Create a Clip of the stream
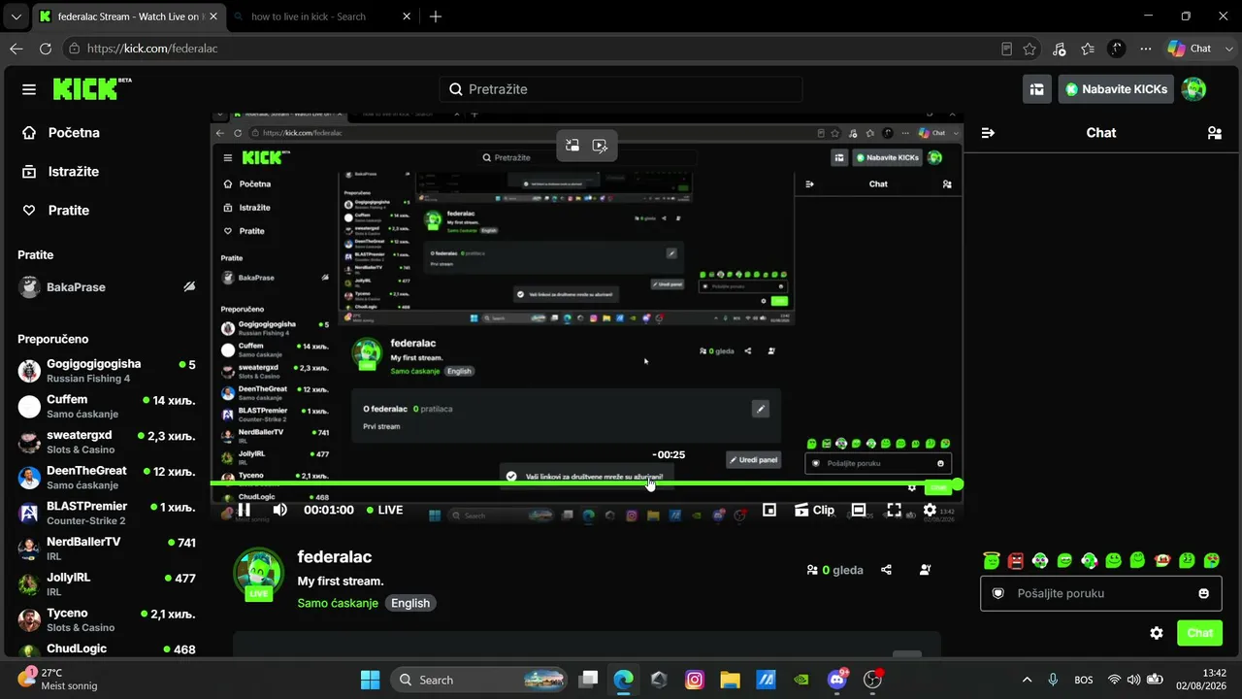The width and height of the screenshot is (1242, 699). (814, 510)
